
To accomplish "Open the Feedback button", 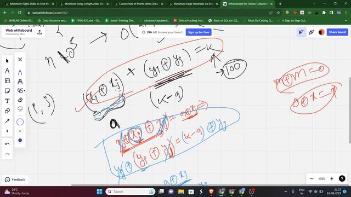I will tap(15, 179).
